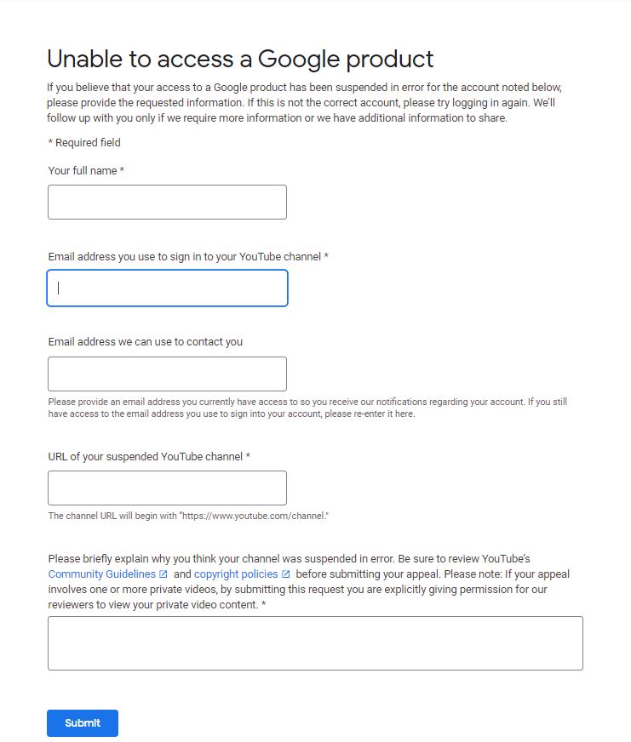Click the 'Please briefly explain' prompt text
Viewport: 631px width, 742px height.
(290, 559)
